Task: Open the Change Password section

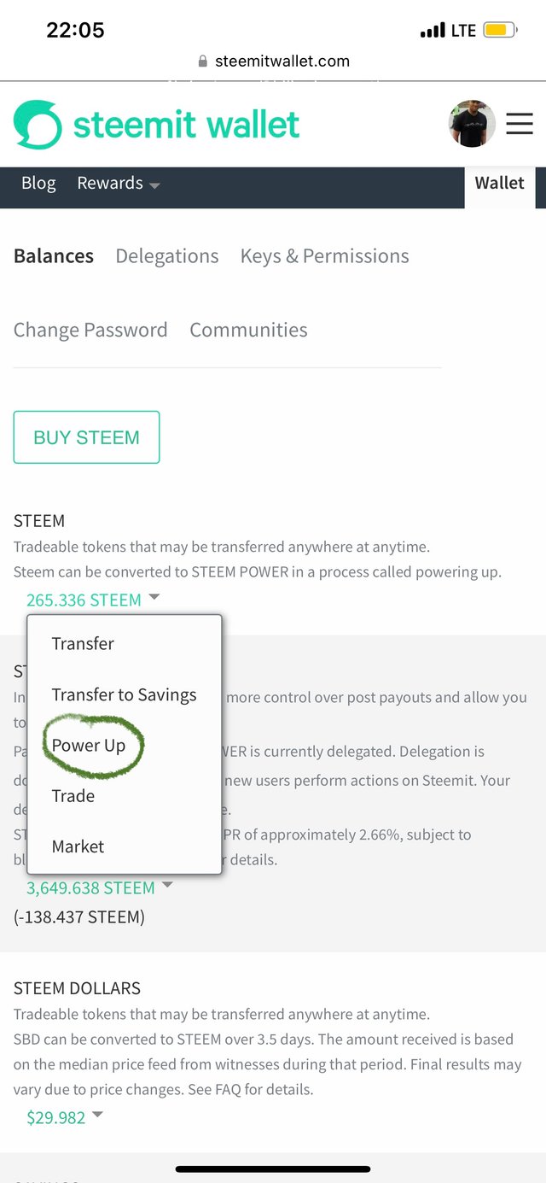Action: [x=90, y=331]
